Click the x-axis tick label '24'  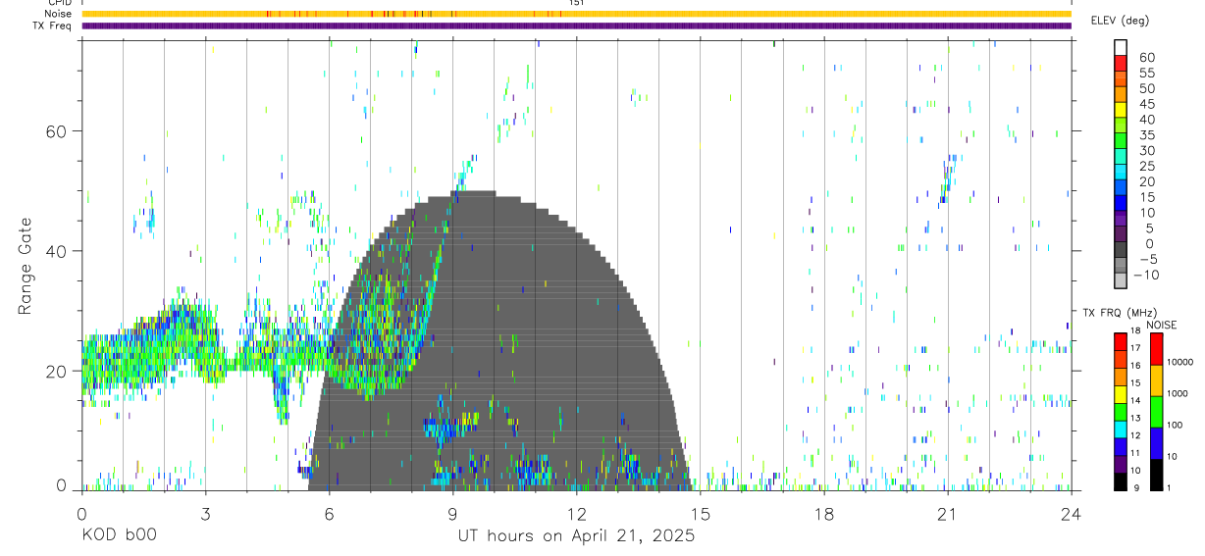pos(1071,514)
